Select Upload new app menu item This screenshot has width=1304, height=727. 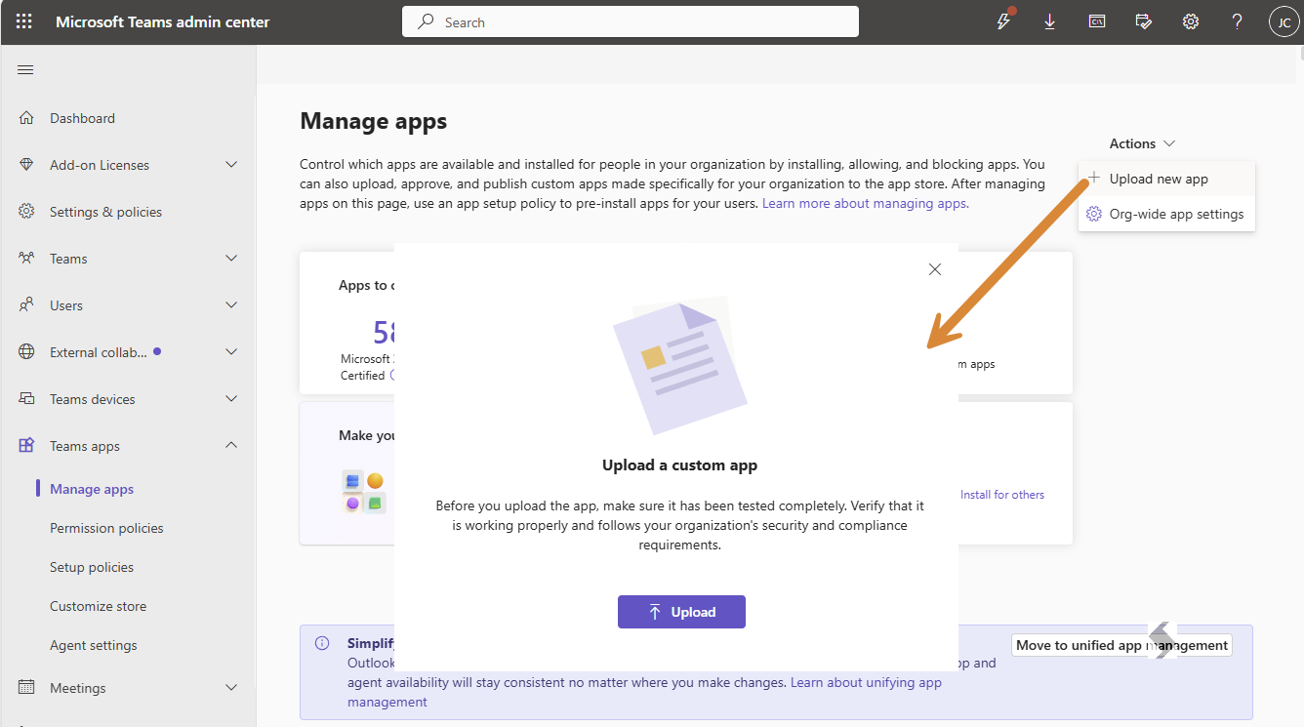(1166, 179)
